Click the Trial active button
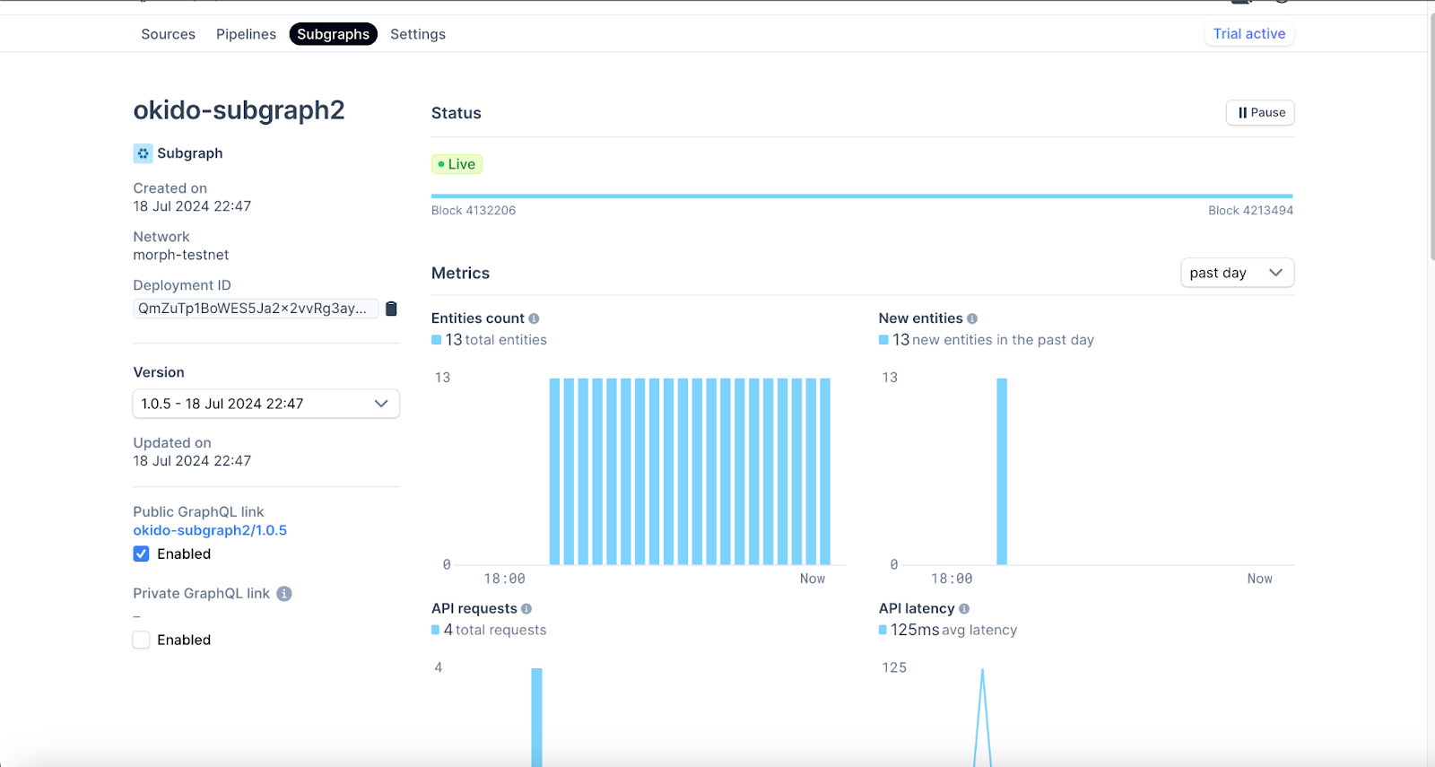 coord(1248,34)
